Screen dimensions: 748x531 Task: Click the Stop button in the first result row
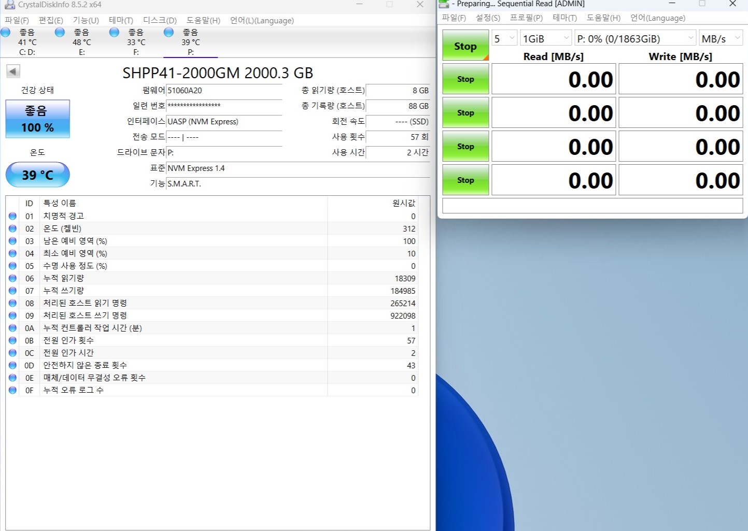pyautogui.click(x=465, y=79)
